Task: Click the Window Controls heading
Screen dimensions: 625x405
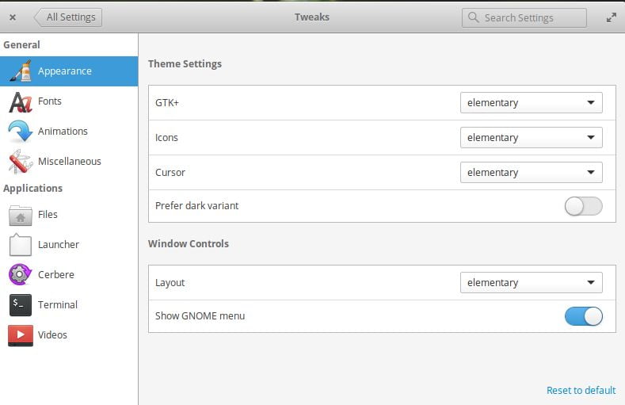Action: (x=189, y=243)
